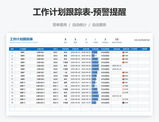This screenshot has height=122, width=159.
Task: Click the pink warning dot beside 1676
Action: click(x=123, y=99)
